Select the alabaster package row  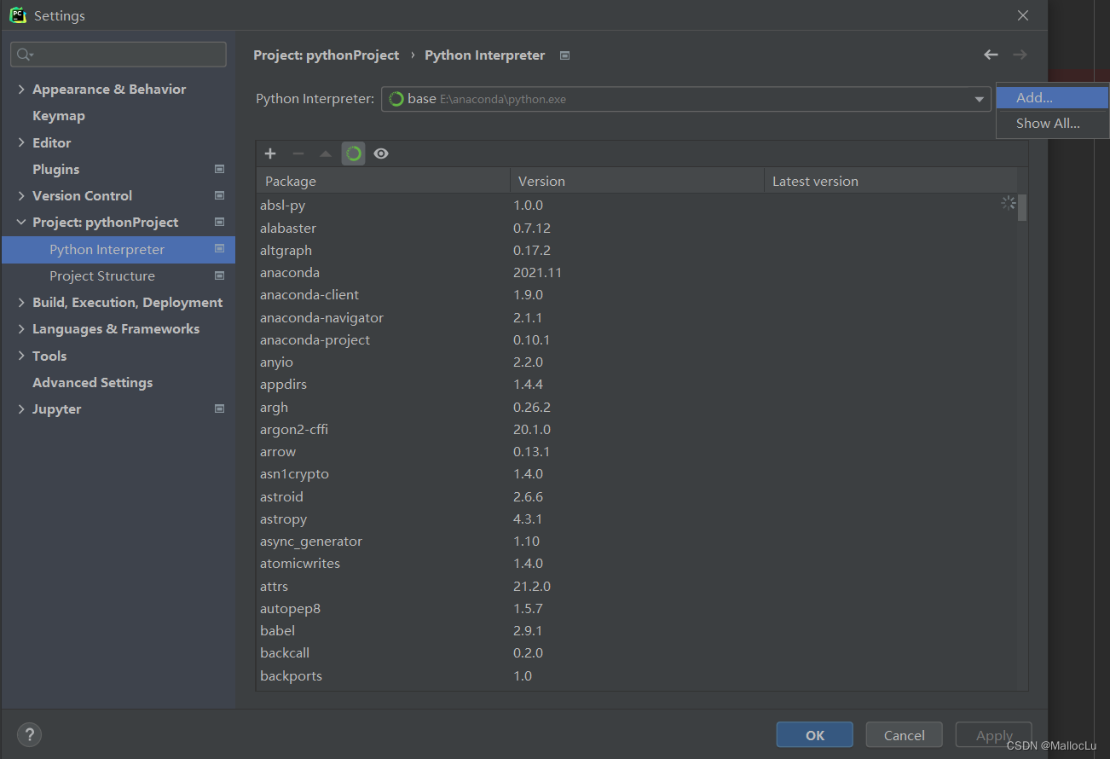(x=637, y=228)
